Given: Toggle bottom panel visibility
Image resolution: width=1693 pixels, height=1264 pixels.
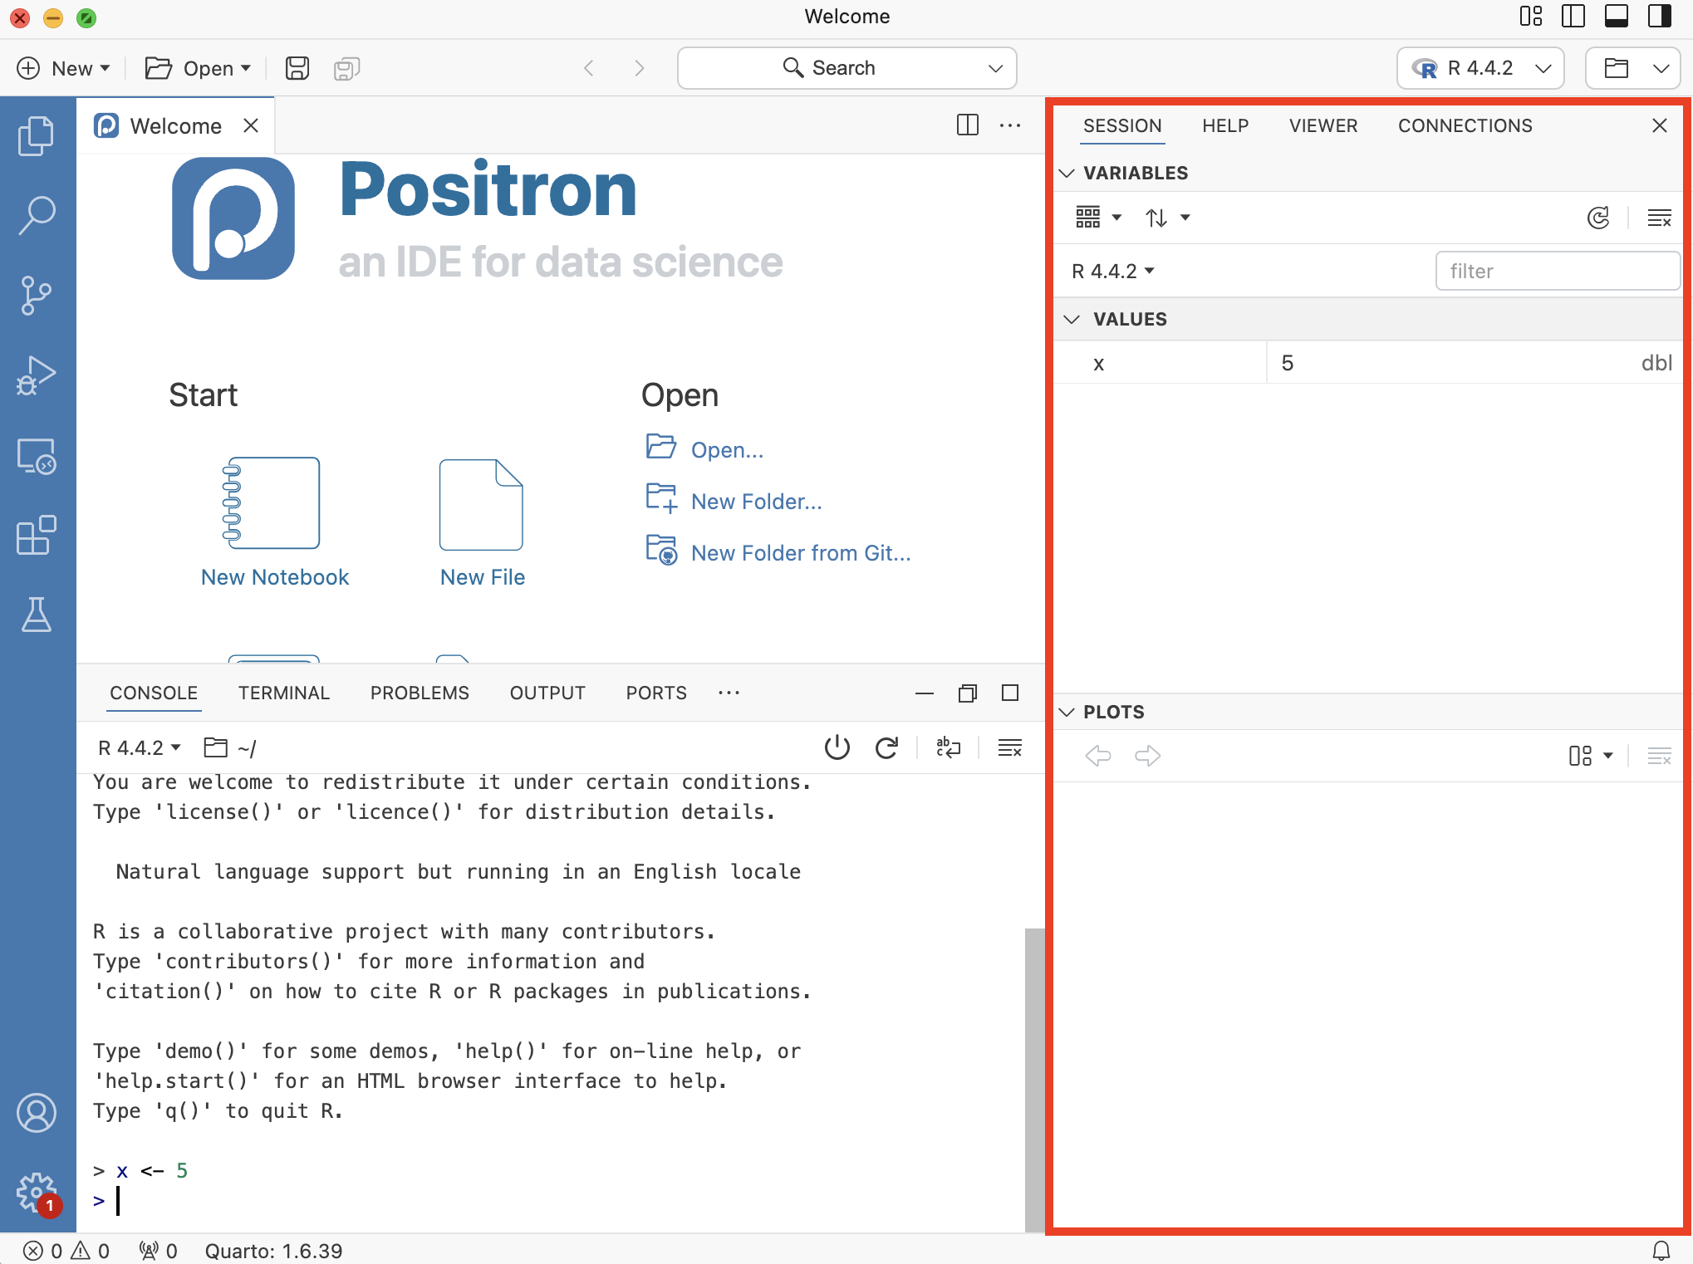Looking at the screenshot, I should 1617,17.
